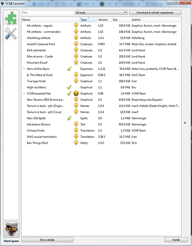The image size is (192, 246).
Task: Click the Test type cell
Action: pos(83,124)
